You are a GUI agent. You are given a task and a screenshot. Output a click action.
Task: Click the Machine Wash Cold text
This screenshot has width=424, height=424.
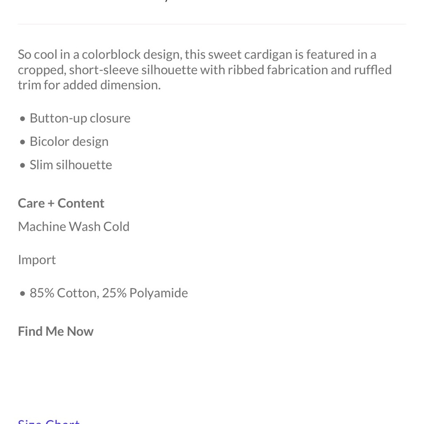coord(73,226)
